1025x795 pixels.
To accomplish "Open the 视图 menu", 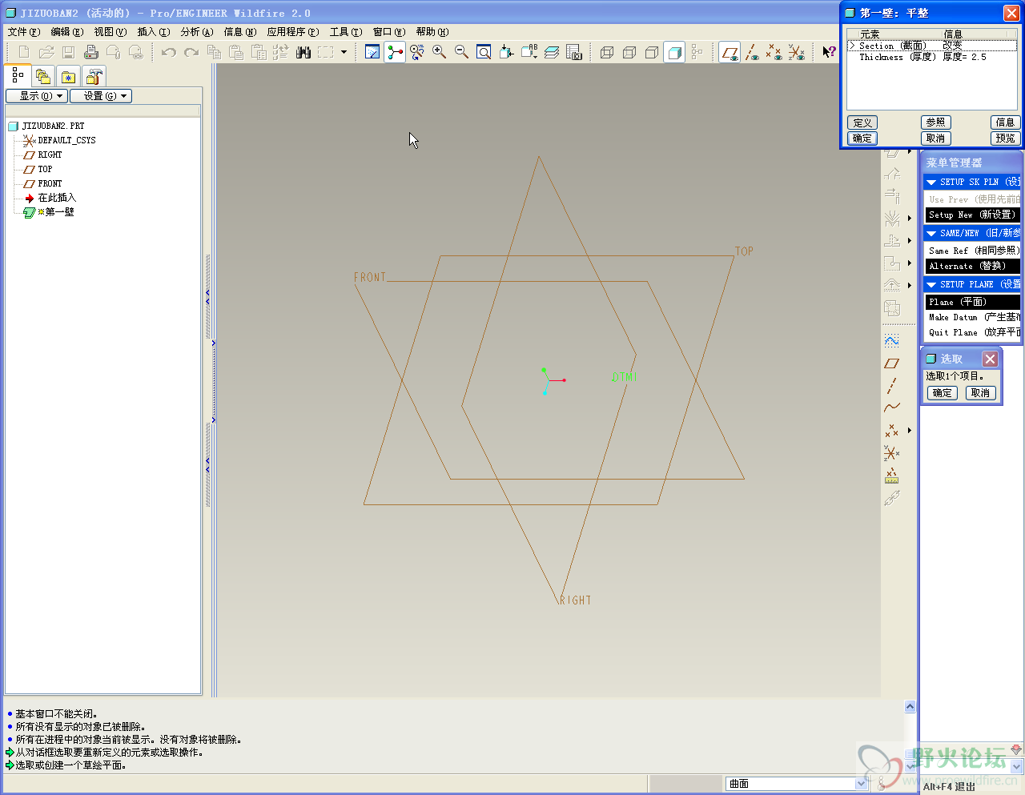I will (x=110, y=32).
